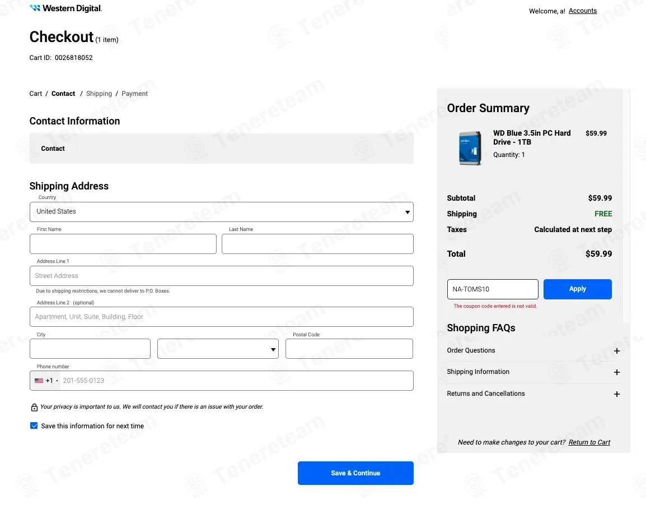
Task: Go to Cart breadcrumb step
Action: click(35, 94)
